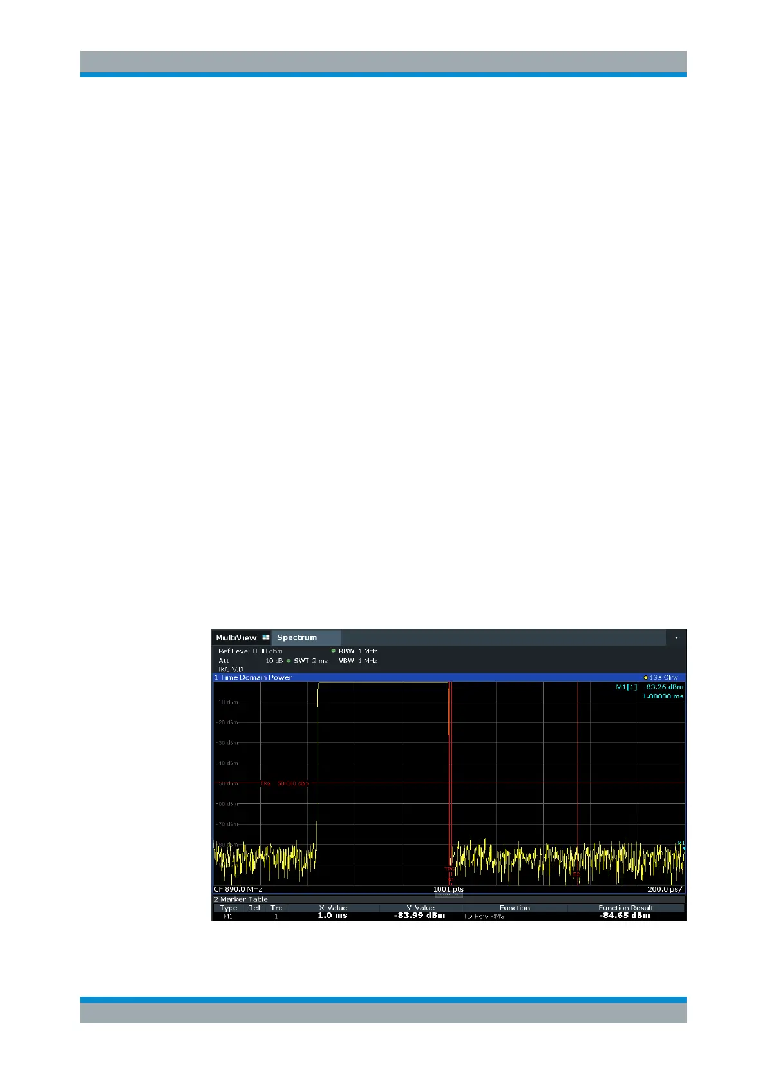The width and height of the screenshot is (767, 1085).
Task: Select the M1 row in Marker Table
Action: (449, 916)
